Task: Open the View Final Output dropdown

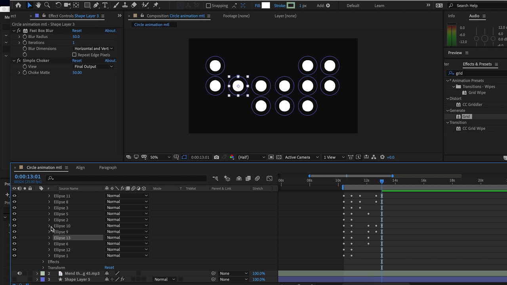Action: (93, 66)
